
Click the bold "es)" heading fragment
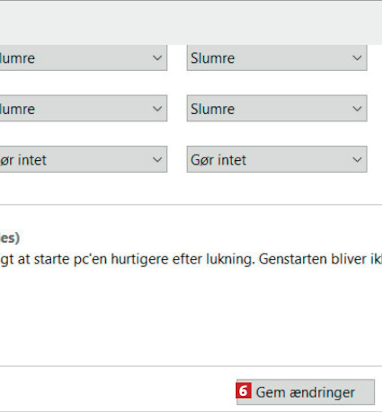[x=10, y=238]
